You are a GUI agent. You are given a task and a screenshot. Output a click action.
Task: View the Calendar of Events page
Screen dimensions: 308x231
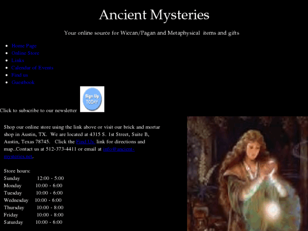pos(32,68)
